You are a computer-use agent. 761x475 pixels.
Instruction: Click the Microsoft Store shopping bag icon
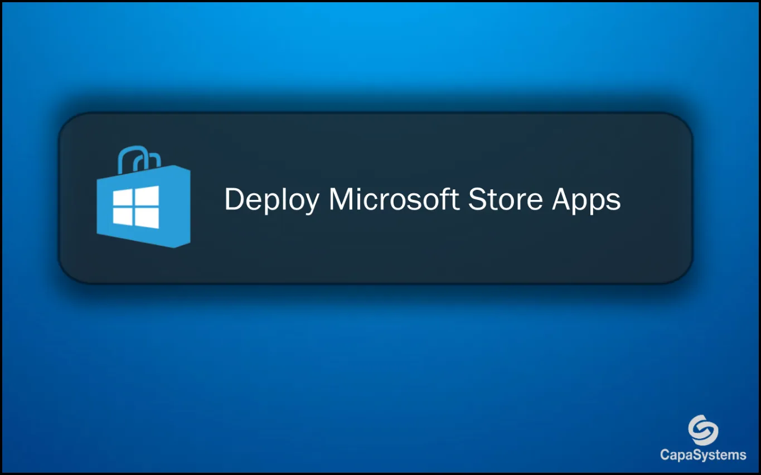pyautogui.click(x=143, y=197)
